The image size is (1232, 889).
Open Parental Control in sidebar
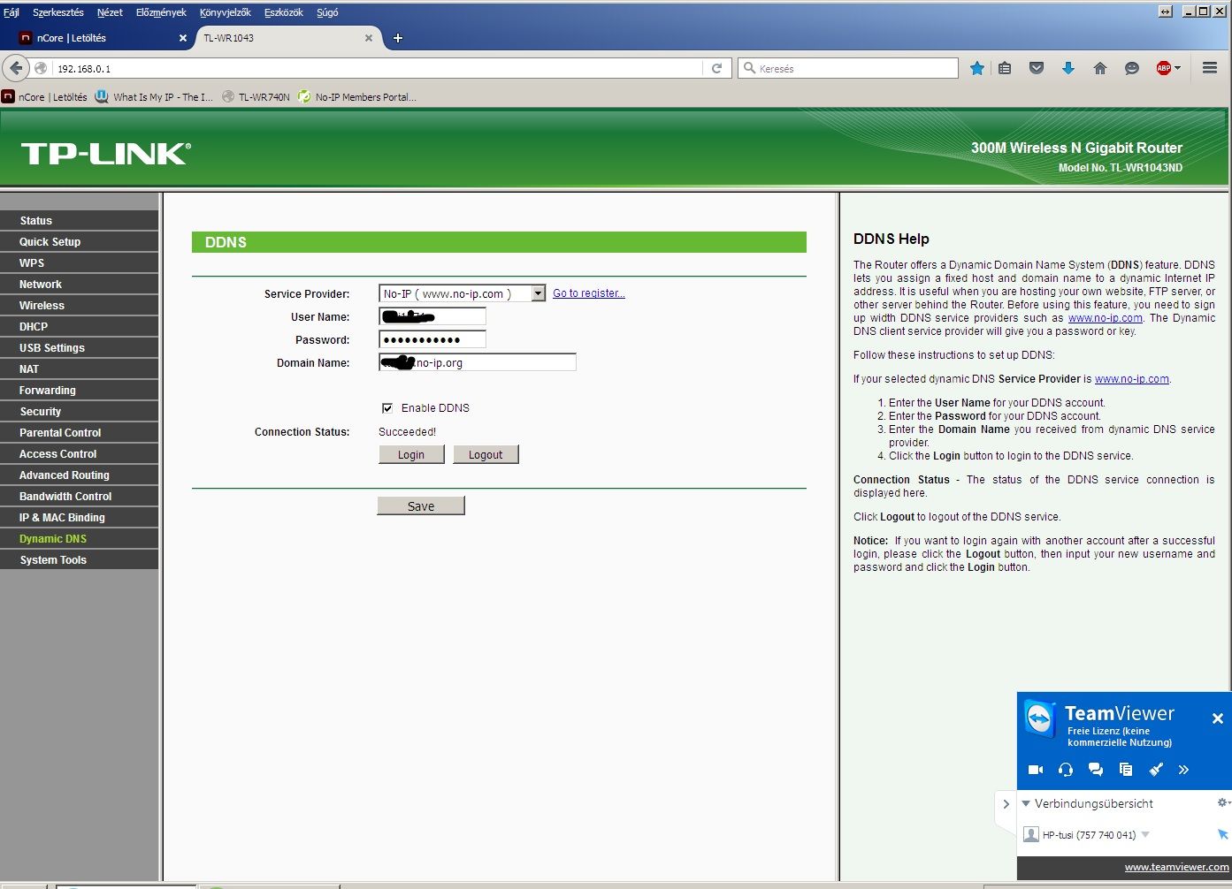(80, 432)
